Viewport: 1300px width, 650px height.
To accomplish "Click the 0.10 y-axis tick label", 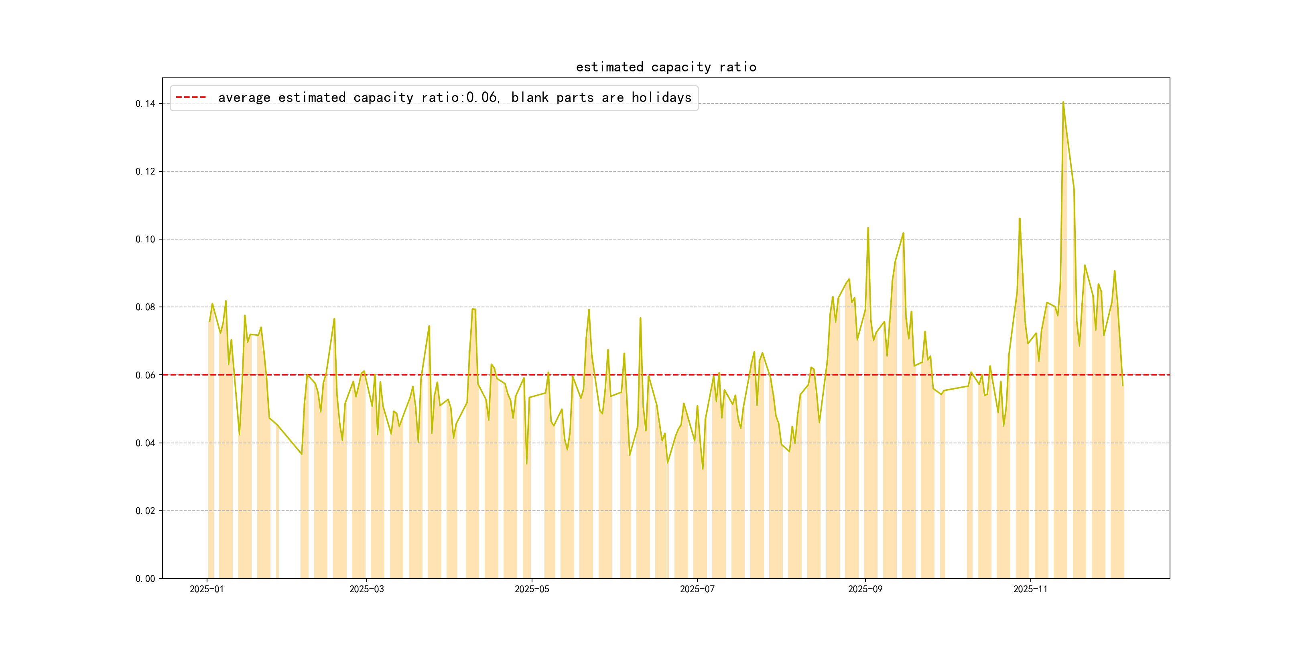I will tap(145, 239).
